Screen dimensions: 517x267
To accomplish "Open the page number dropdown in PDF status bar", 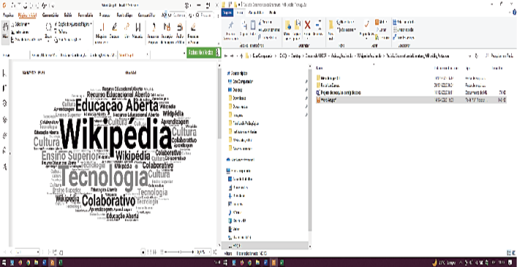I will click(x=38, y=252).
